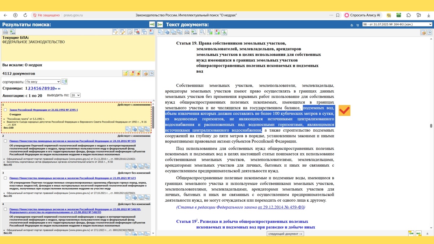Screen dimensions: 434x244
Task: Click the filter results funnel icon
Action: 115,32
